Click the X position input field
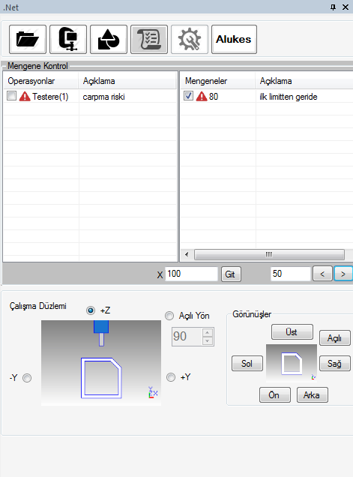The height and width of the screenshot is (477, 353). click(x=192, y=274)
